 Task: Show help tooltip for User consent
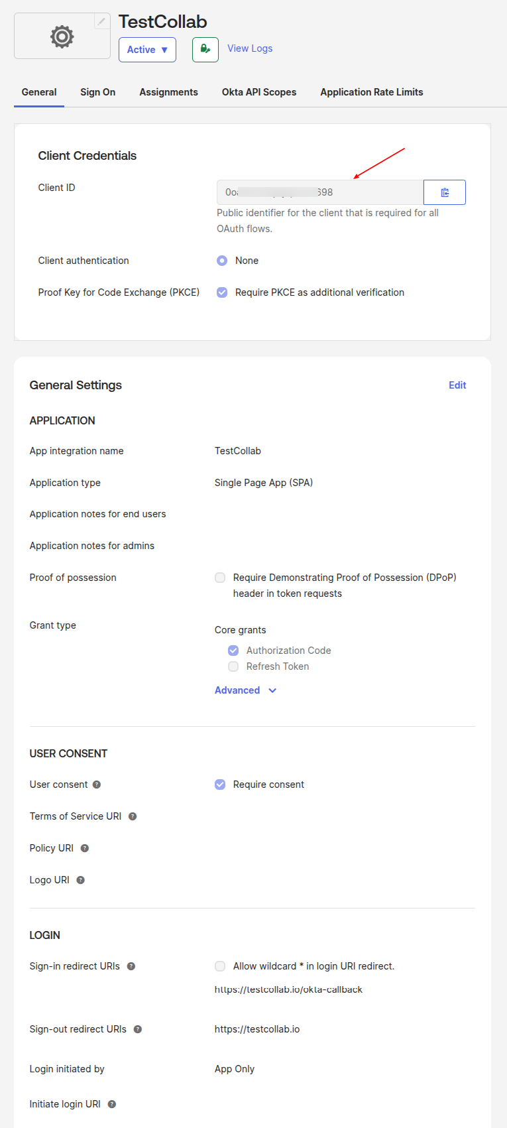(x=97, y=784)
